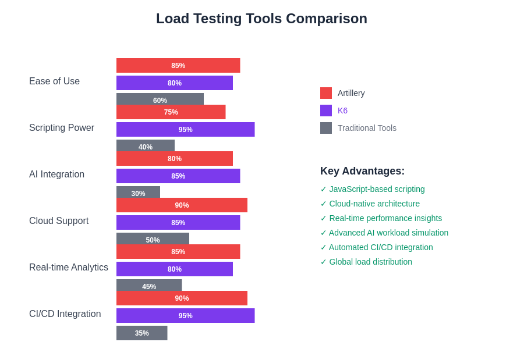Viewport: 524px width, 349px height.
Task: Click the Ease of Use category label
Action: [54, 81]
